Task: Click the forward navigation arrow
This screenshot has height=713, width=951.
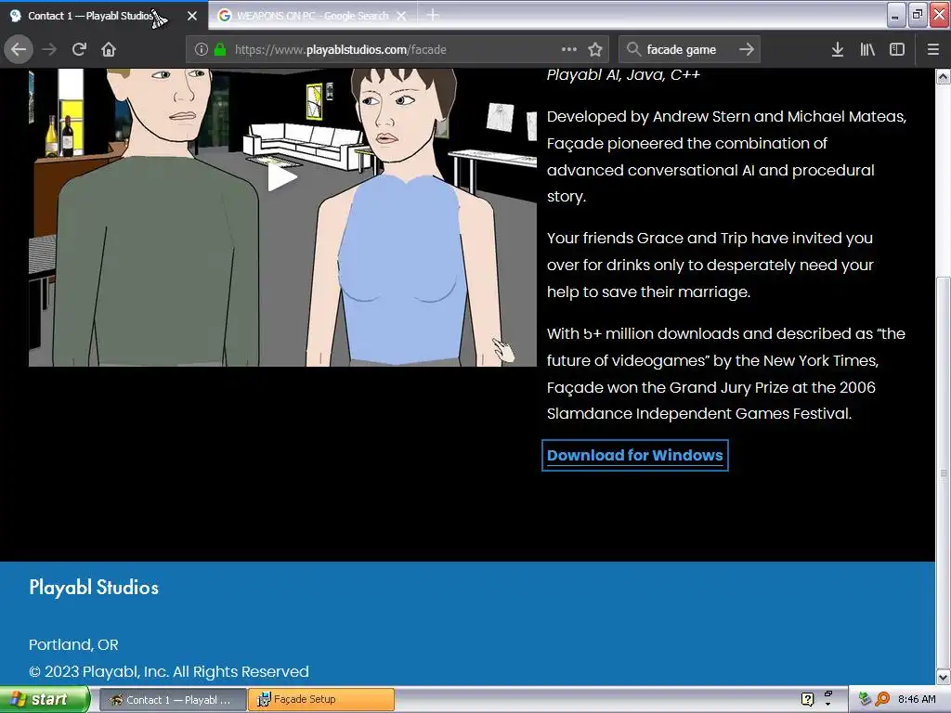Action: pyautogui.click(x=50, y=49)
